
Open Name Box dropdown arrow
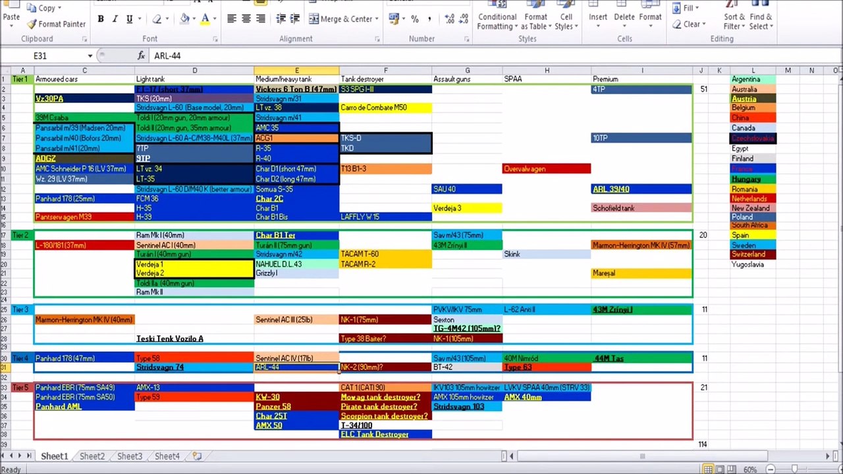click(90, 56)
